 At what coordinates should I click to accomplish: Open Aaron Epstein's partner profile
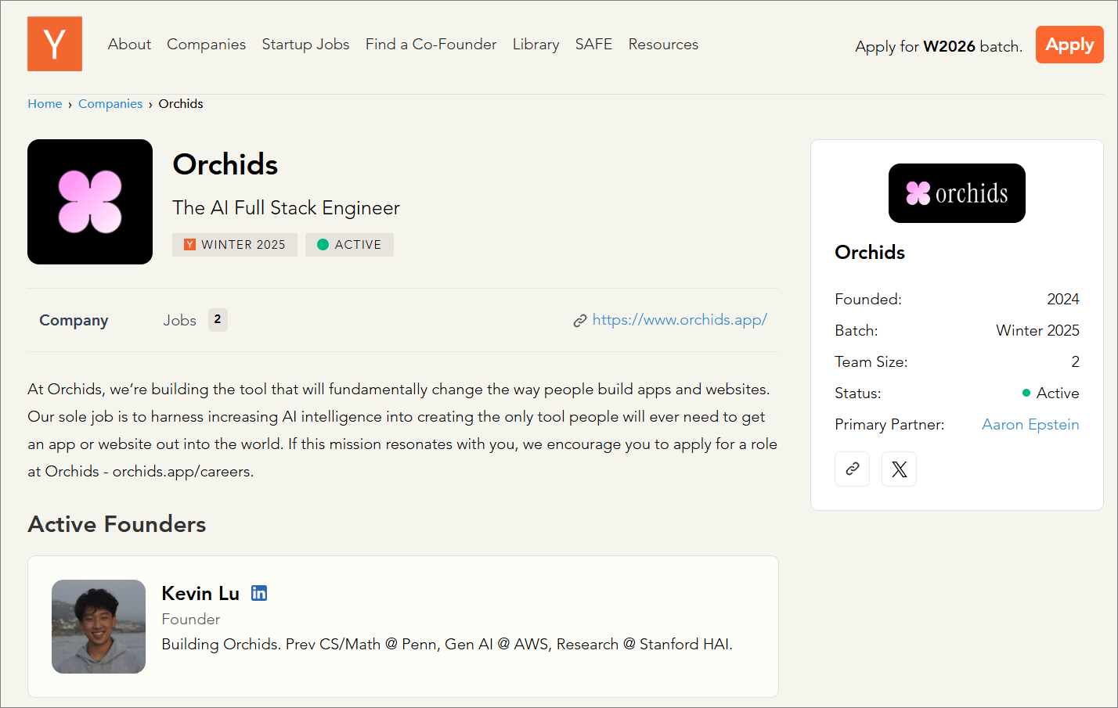1030,424
